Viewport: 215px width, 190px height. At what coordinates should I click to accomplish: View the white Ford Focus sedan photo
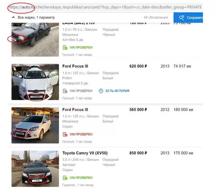click(x=35, y=125)
